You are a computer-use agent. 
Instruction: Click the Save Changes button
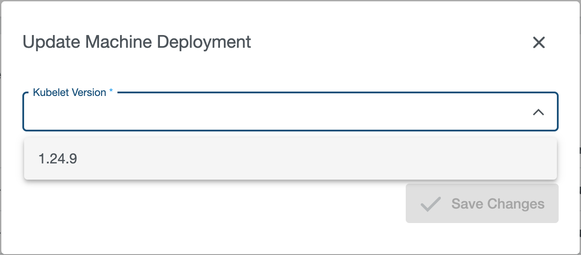tap(482, 204)
